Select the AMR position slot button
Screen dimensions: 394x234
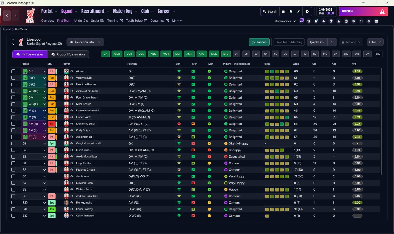(189, 54)
